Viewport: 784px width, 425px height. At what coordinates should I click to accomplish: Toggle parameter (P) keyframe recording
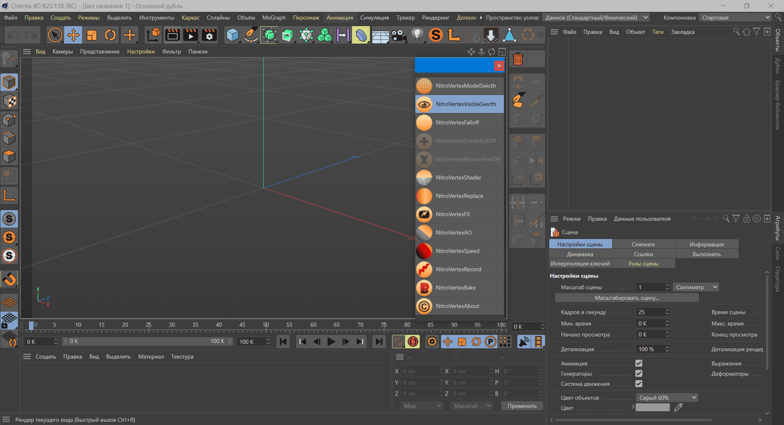[490, 342]
